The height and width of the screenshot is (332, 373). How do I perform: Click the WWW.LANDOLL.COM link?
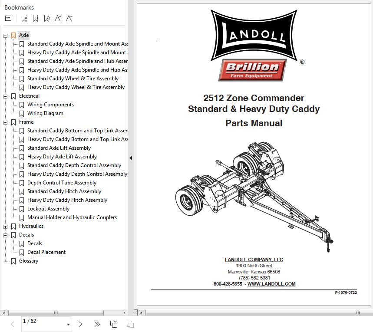coord(271,284)
